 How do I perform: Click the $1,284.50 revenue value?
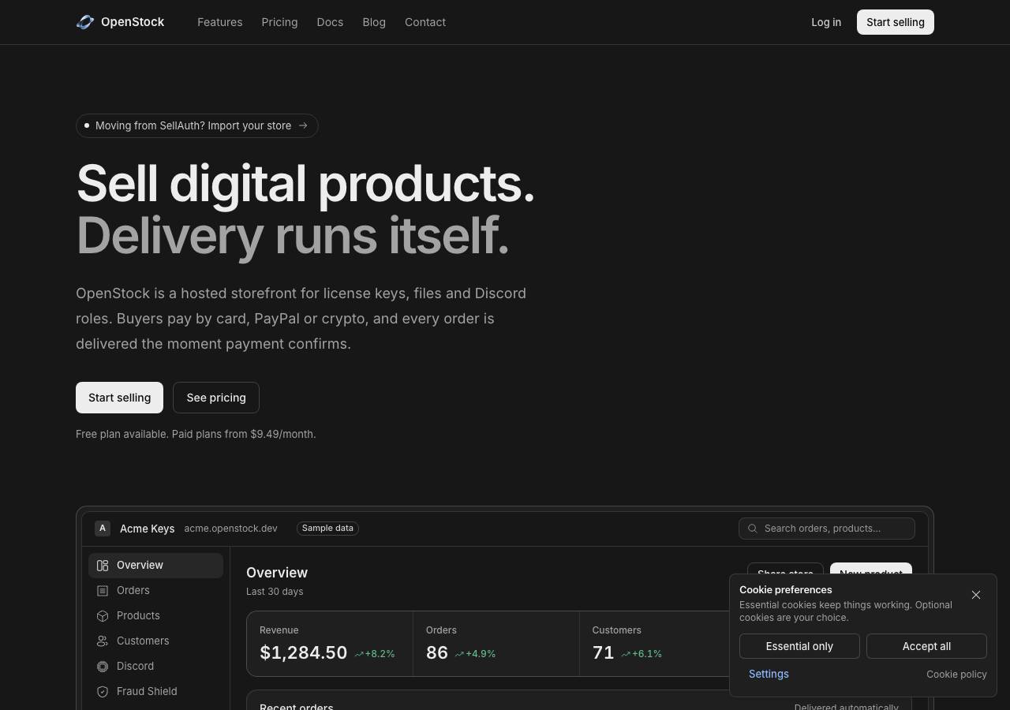[x=304, y=653]
